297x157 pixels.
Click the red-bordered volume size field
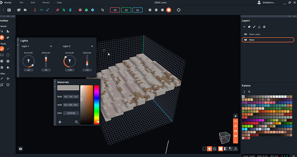[x=115, y=10]
